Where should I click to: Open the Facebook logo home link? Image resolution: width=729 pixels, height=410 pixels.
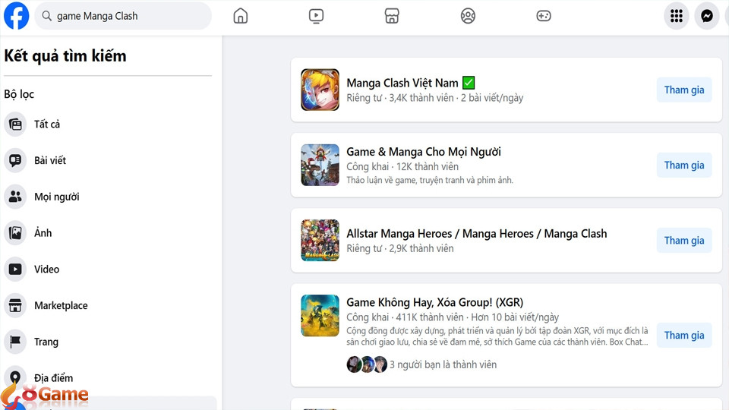[16, 16]
